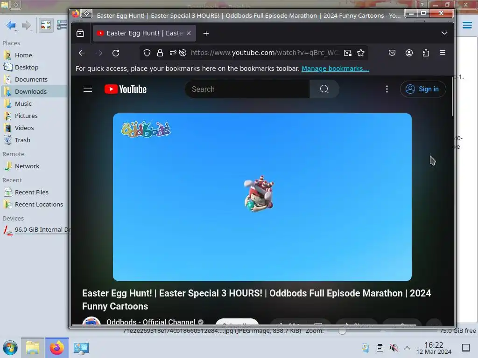Open the clipboard tray icon

[380, 348]
